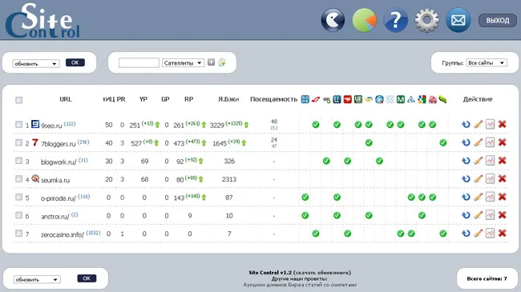Click the import sites file icon

point(222,62)
